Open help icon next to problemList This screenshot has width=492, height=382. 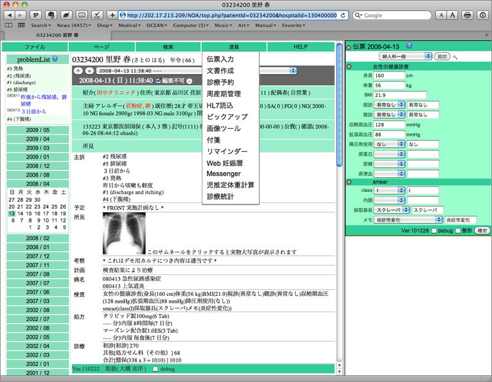(x=55, y=58)
